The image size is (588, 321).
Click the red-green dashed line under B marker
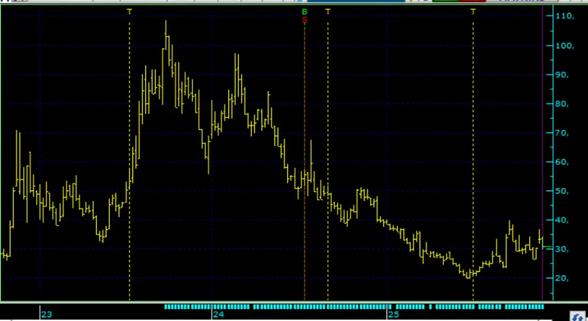(x=304, y=153)
